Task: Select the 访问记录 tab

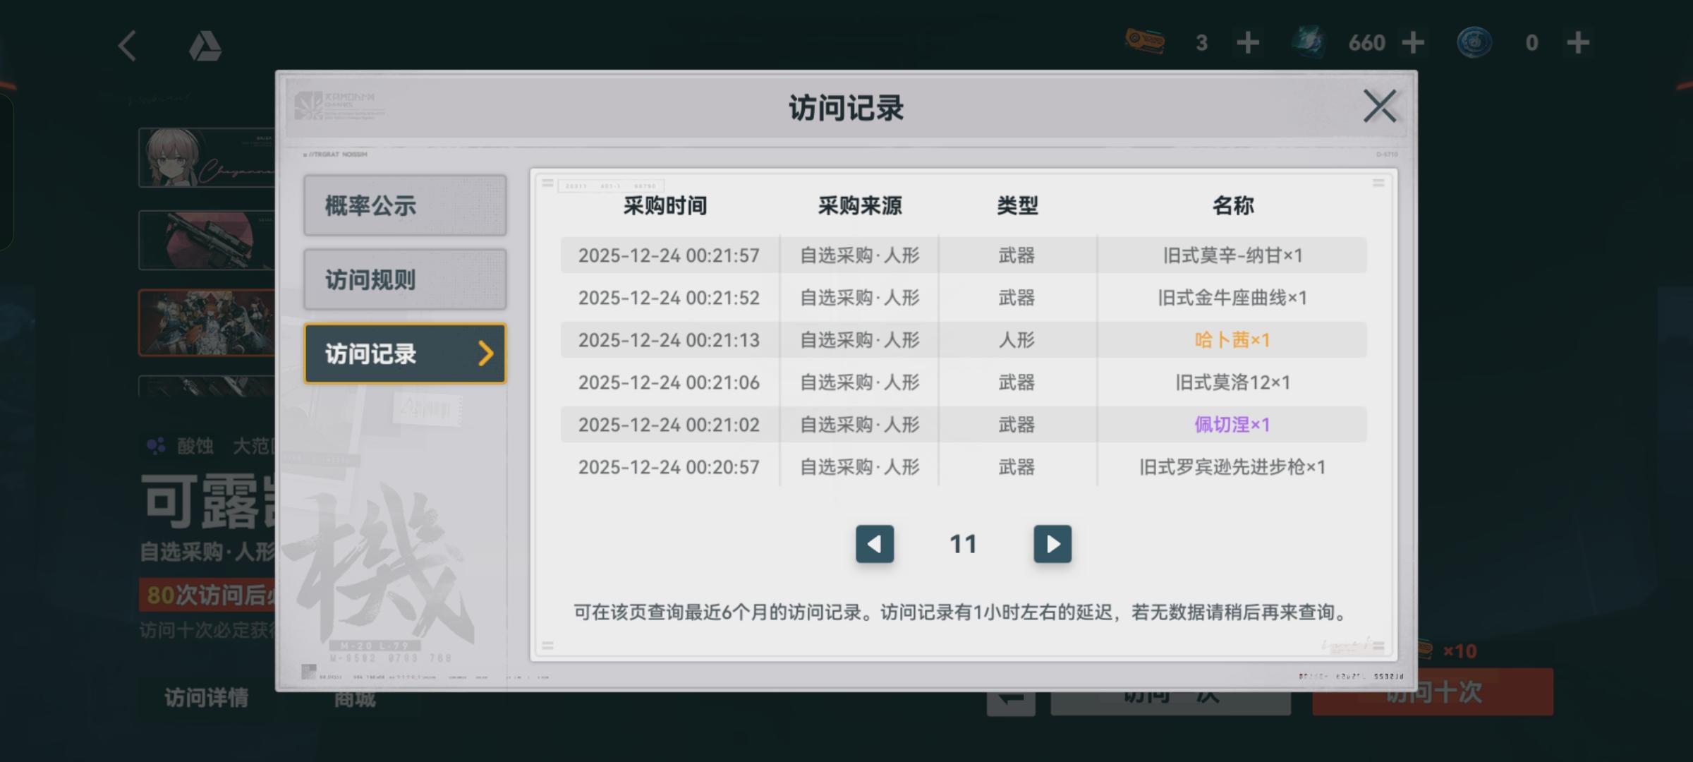Action: click(x=405, y=353)
